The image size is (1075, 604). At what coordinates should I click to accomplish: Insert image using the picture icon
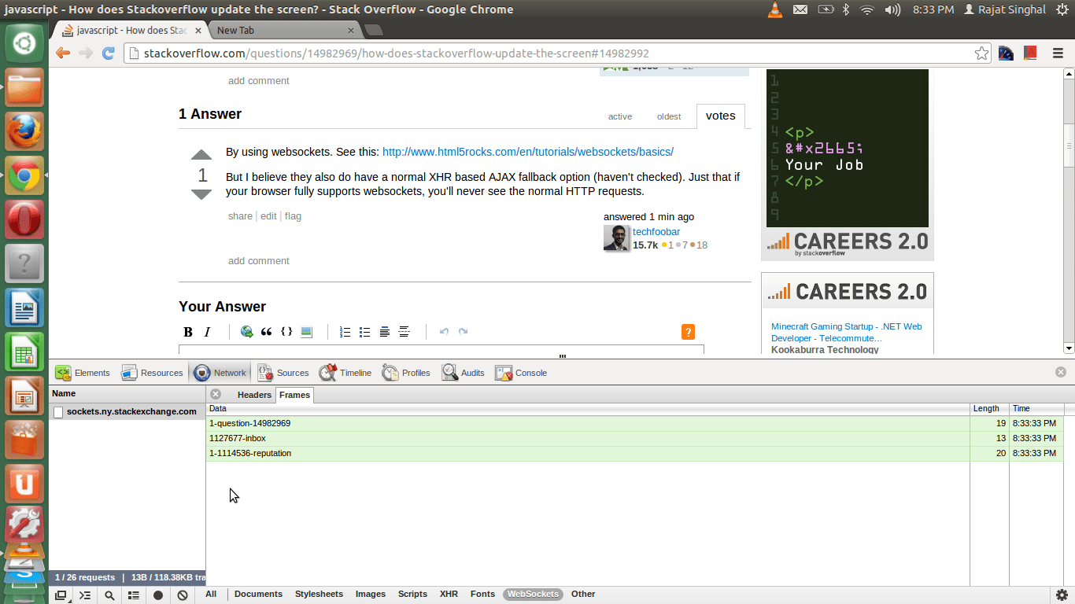[307, 332]
